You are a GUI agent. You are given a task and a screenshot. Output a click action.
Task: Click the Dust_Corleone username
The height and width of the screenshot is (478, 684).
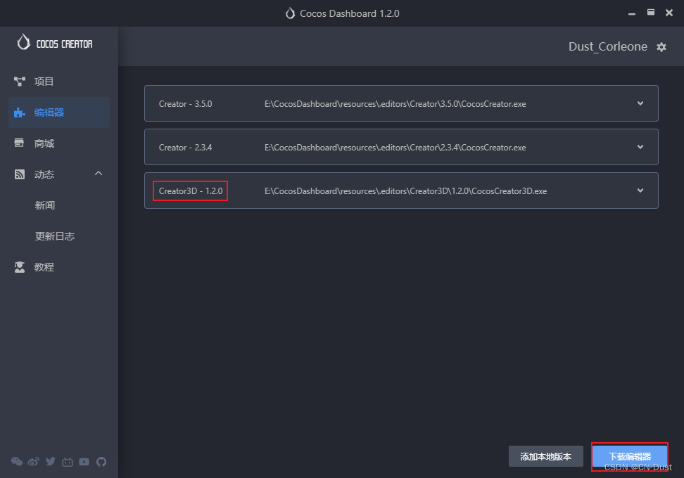tap(608, 46)
